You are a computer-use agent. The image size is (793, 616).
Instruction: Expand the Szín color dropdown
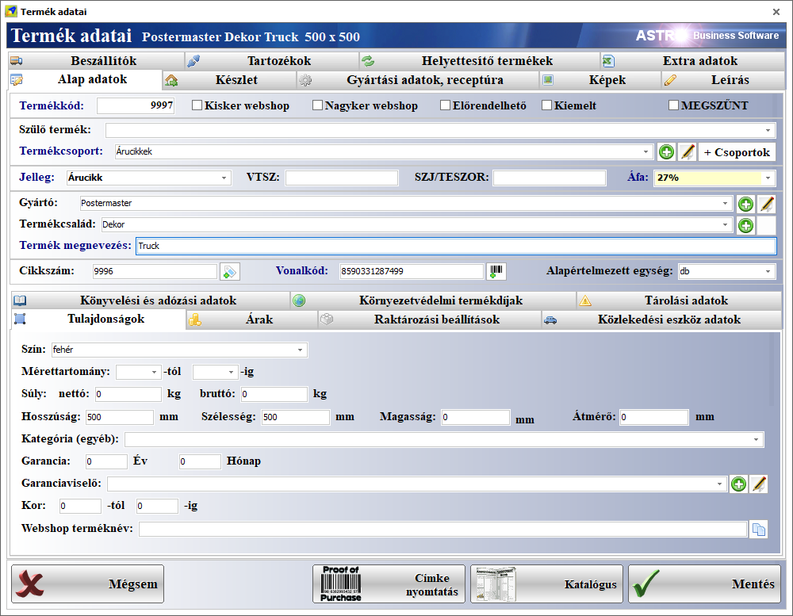300,350
